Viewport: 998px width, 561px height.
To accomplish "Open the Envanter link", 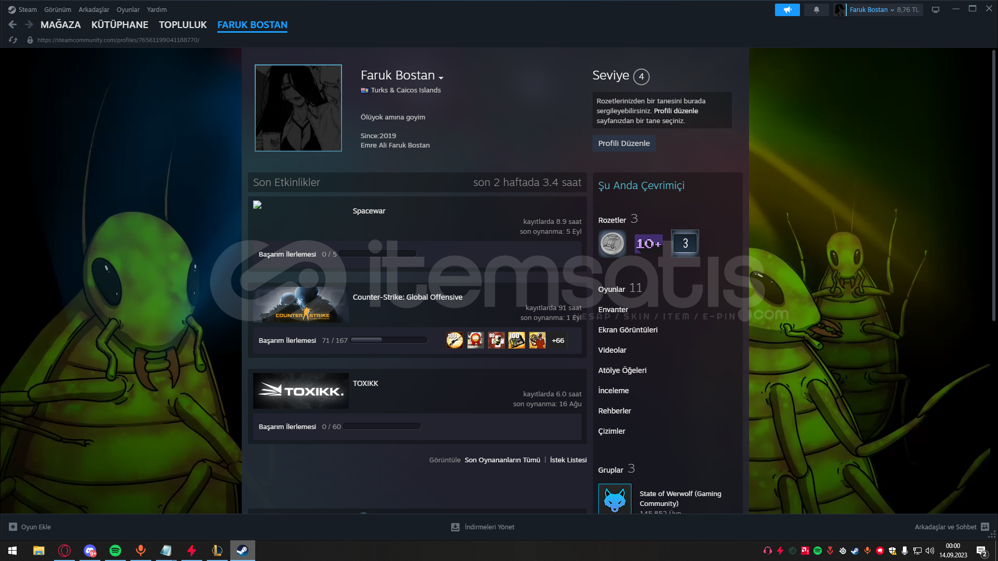I will (613, 310).
